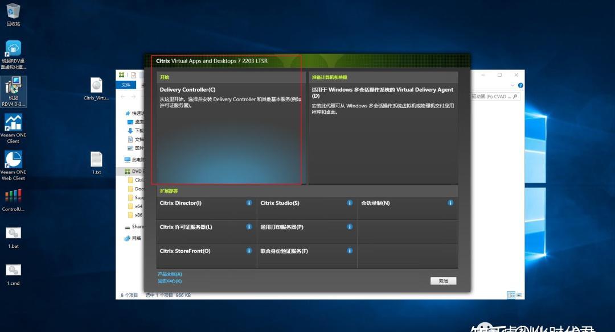Show info for 联合身份验证服务
The height and width of the screenshot is (332, 615).
(x=350, y=251)
